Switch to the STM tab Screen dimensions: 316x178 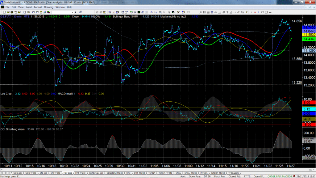(x=128, y=173)
